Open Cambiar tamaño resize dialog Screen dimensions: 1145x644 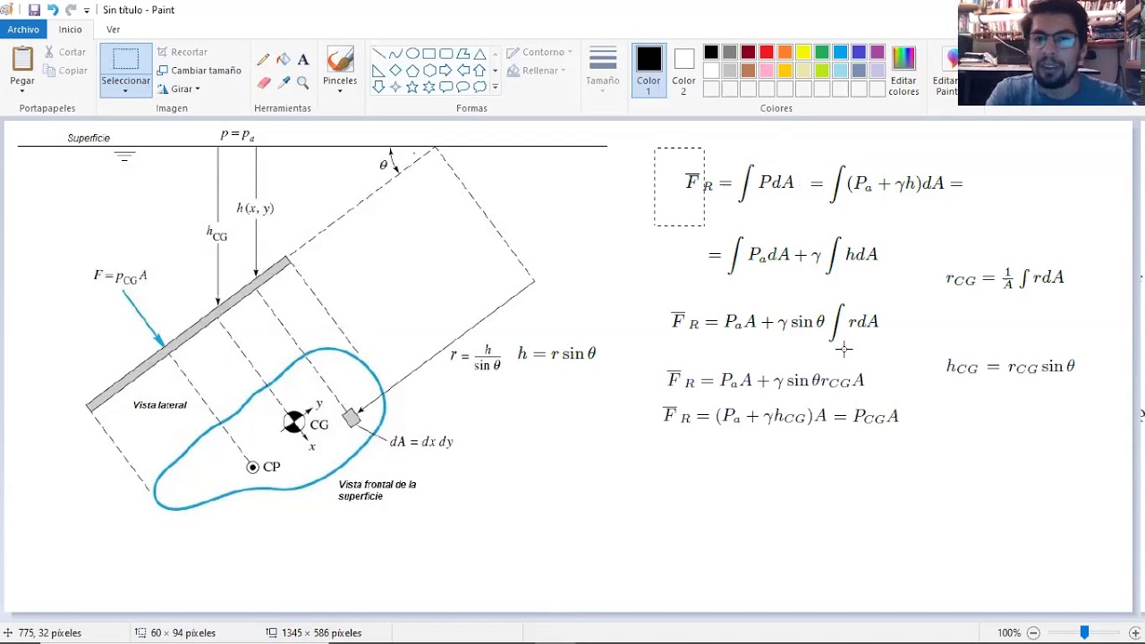pos(199,71)
